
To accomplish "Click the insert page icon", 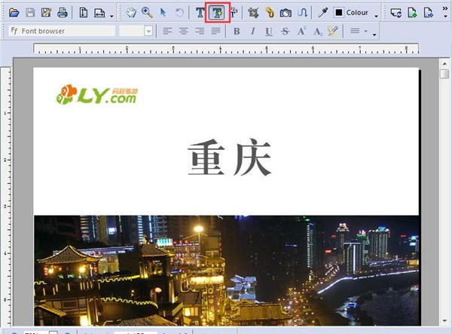I will pos(412,13).
